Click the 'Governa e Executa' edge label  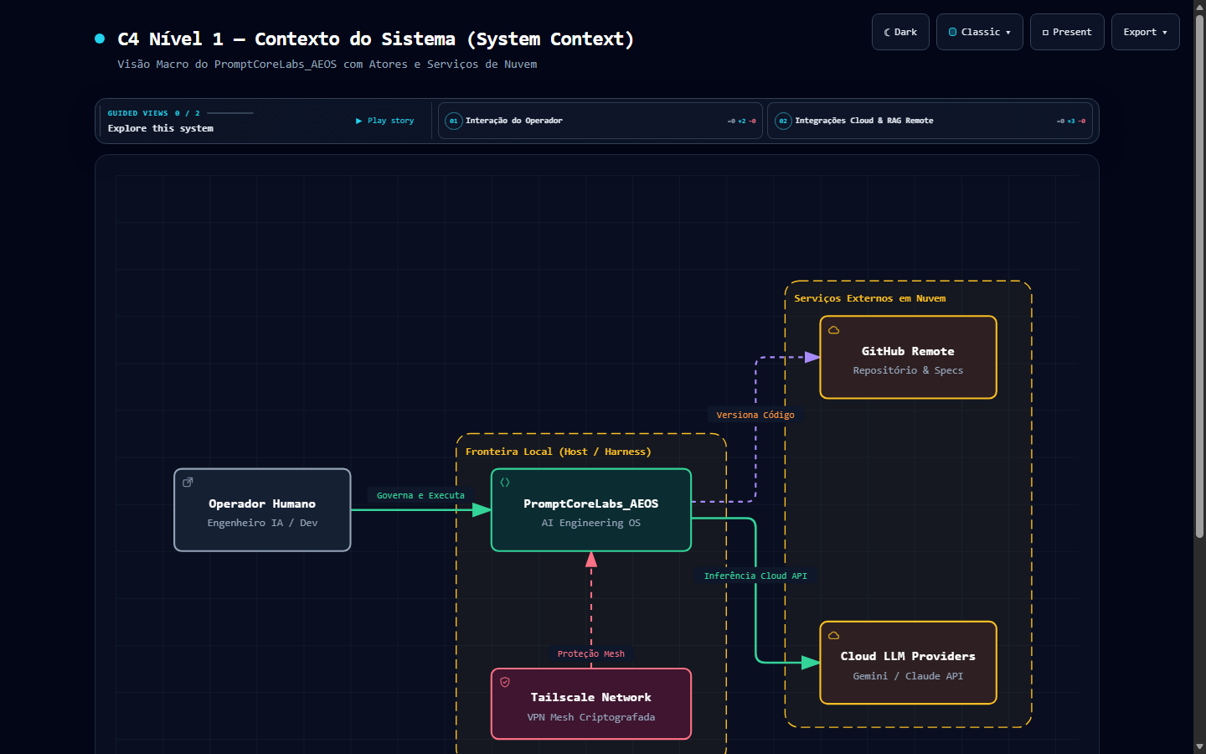(x=420, y=495)
